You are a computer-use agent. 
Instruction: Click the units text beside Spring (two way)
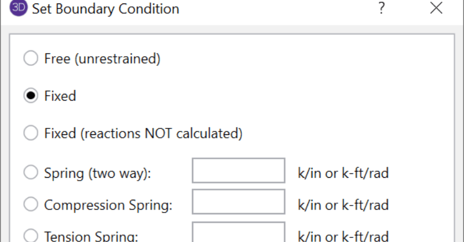[343, 173]
